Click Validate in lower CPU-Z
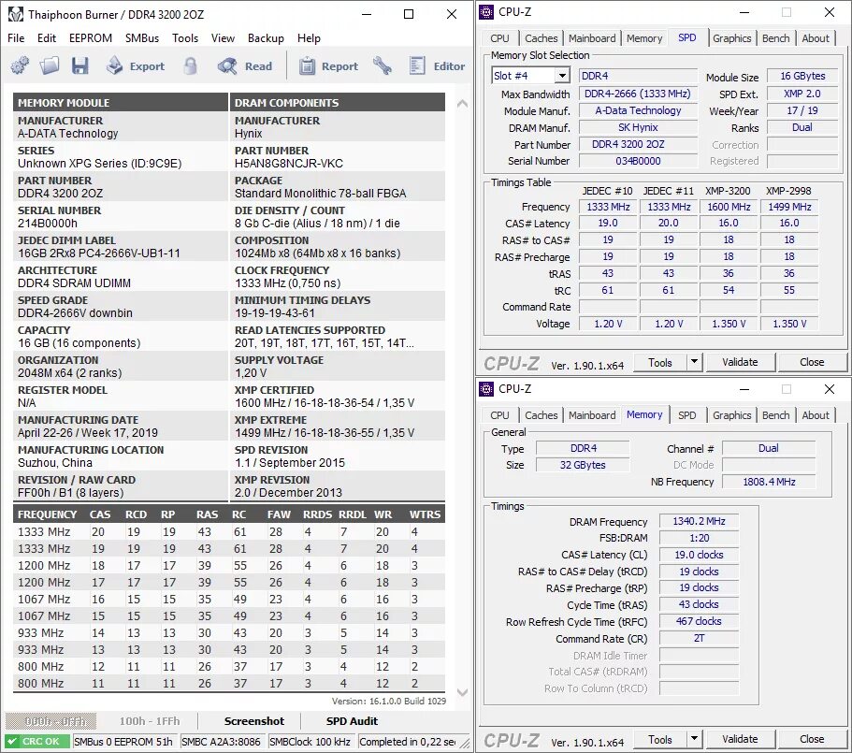Viewport: 852px width, 753px height. pos(740,739)
